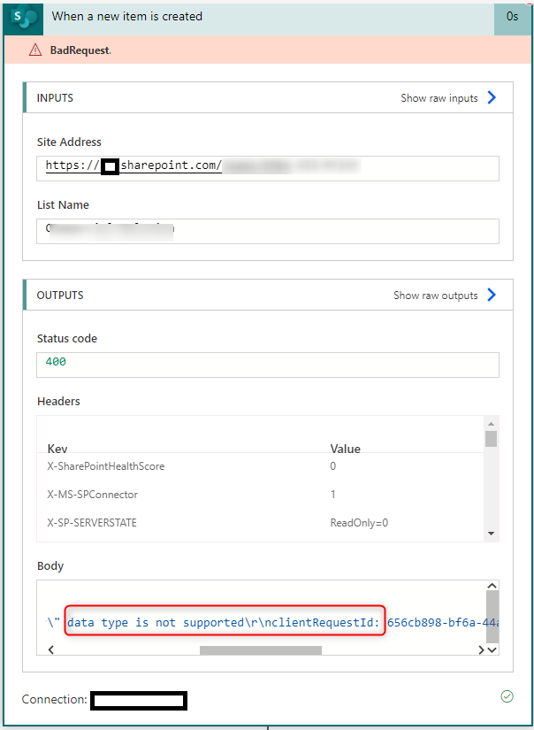Click the X-SP-SERVERSTATE header key
534x730 pixels.
coord(92,523)
